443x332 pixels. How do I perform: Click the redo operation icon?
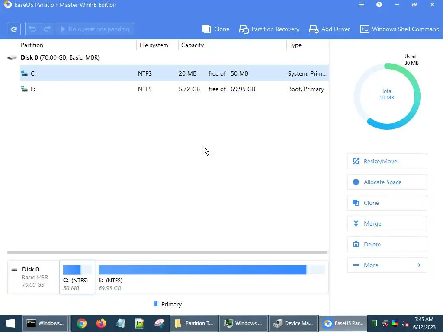pyautogui.click(x=47, y=29)
